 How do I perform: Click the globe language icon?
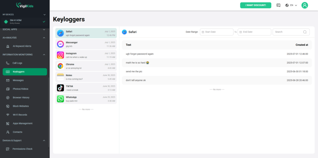(x=287, y=5)
